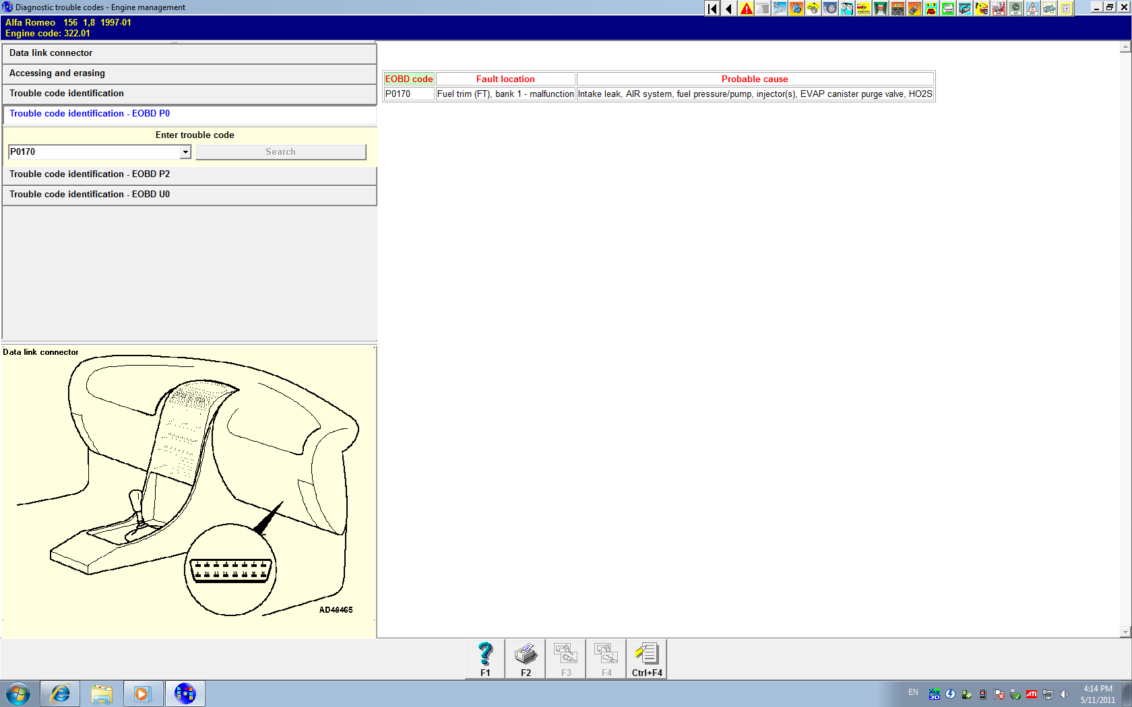Viewport: 1132px width, 707px height.
Task: Print using the F2 printer button
Action: pyautogui.click(x=526, y=659)
